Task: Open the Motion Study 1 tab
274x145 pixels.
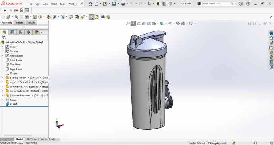Action: tap(48, 139)
